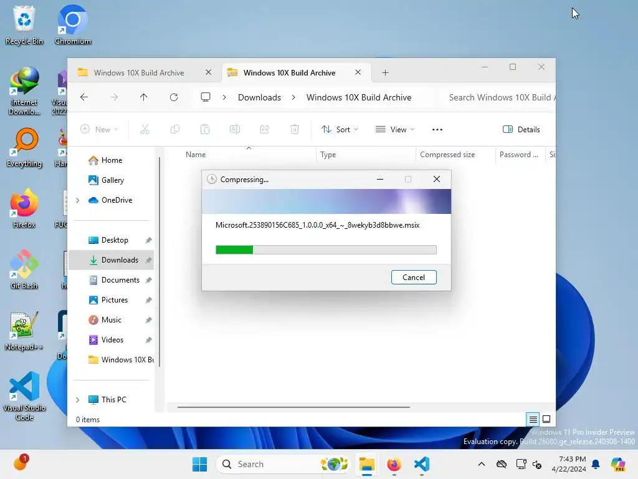This screenshot has width=638, height=479.
Task: Click the Rename icon in toolbar
Action: point(235,130)
